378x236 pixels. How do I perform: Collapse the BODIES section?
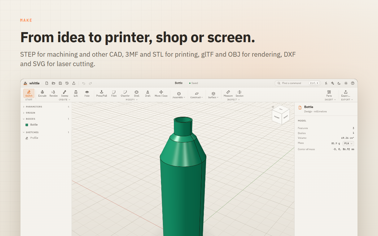click(46, 119)
